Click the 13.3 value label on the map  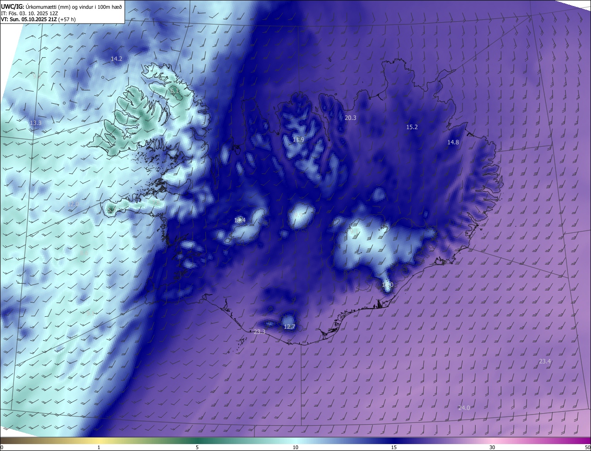pos(36,123)
